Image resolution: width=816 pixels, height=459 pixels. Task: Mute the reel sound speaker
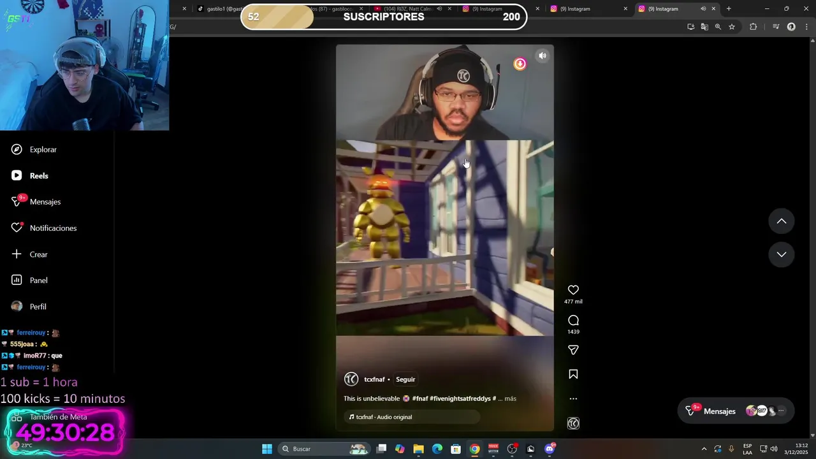tap(543, 55)
